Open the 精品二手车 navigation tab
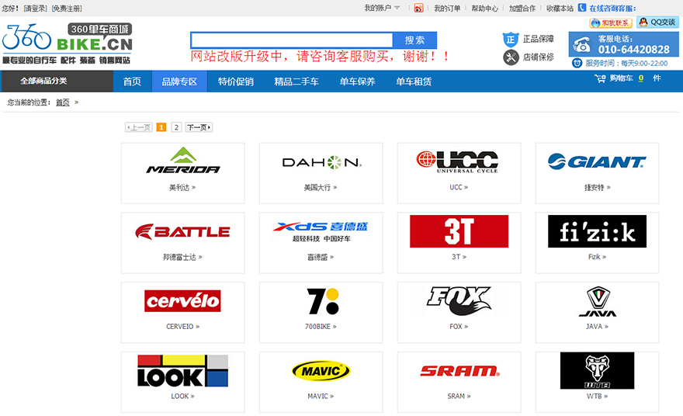This screenshot has width=683, height=416. click(296, 81)
